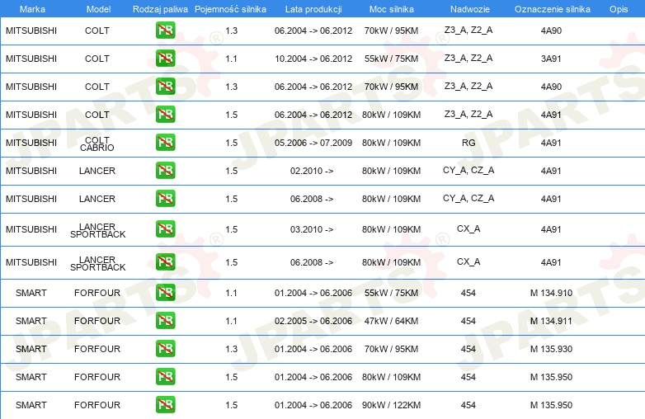The width and height of the screenshot is (645, 419).
Task: Select Z3_A, Z2_A in the 3A91 row
Action: pyautogui.click(x=468, y=59)
